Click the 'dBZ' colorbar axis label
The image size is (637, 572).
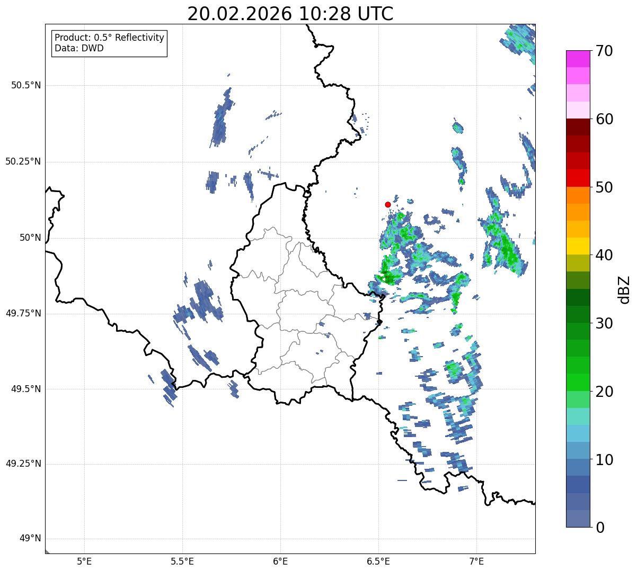(624, 289)
